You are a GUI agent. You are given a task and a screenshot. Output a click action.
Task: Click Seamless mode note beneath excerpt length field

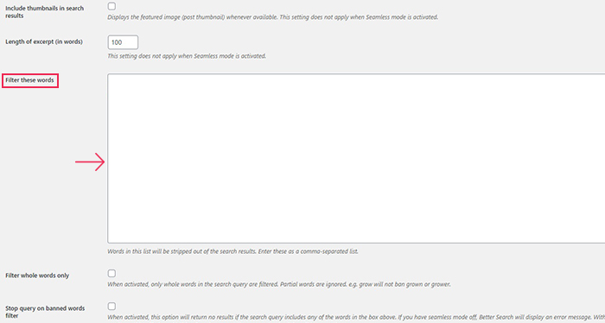point(187,56)
